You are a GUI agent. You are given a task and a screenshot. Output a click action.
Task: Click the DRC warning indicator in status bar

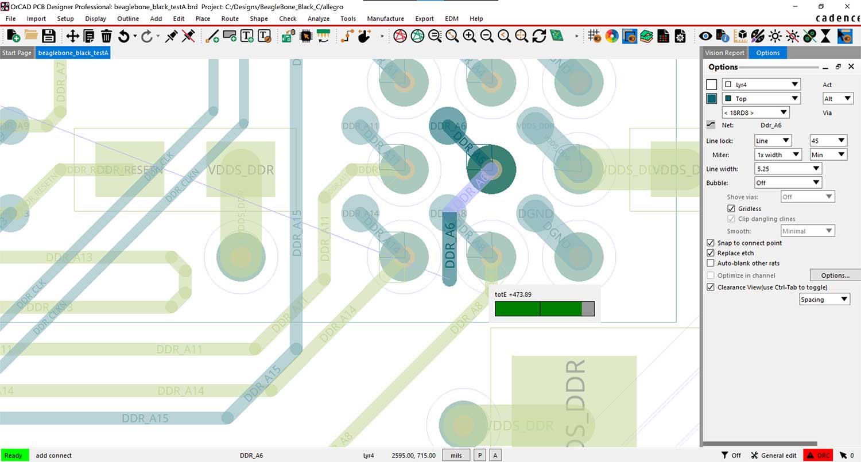tap(818, 455)
